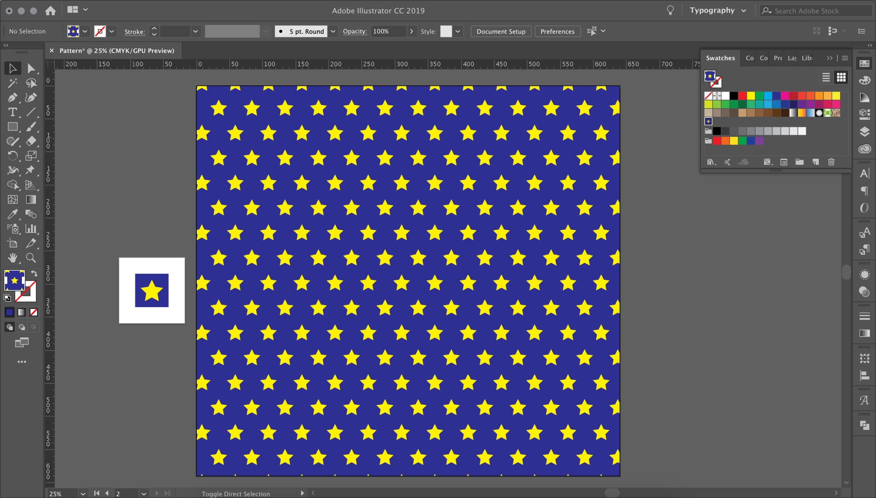876x498 pixels.
Task: Switch swatches to list view
Action: pyautogui.click(x=826, y=78)
